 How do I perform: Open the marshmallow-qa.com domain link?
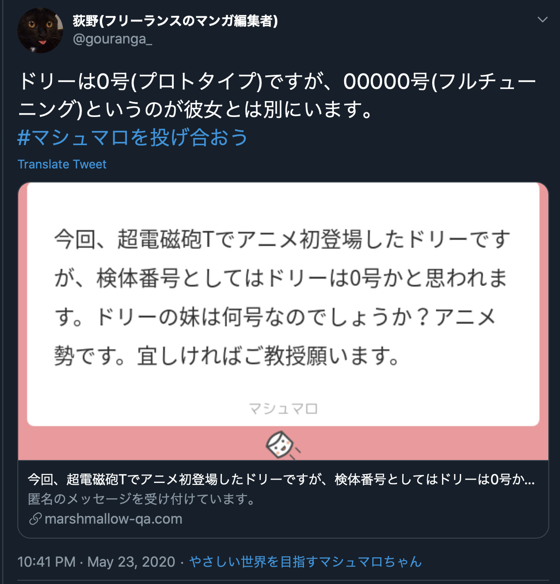(x=113, y=518)
